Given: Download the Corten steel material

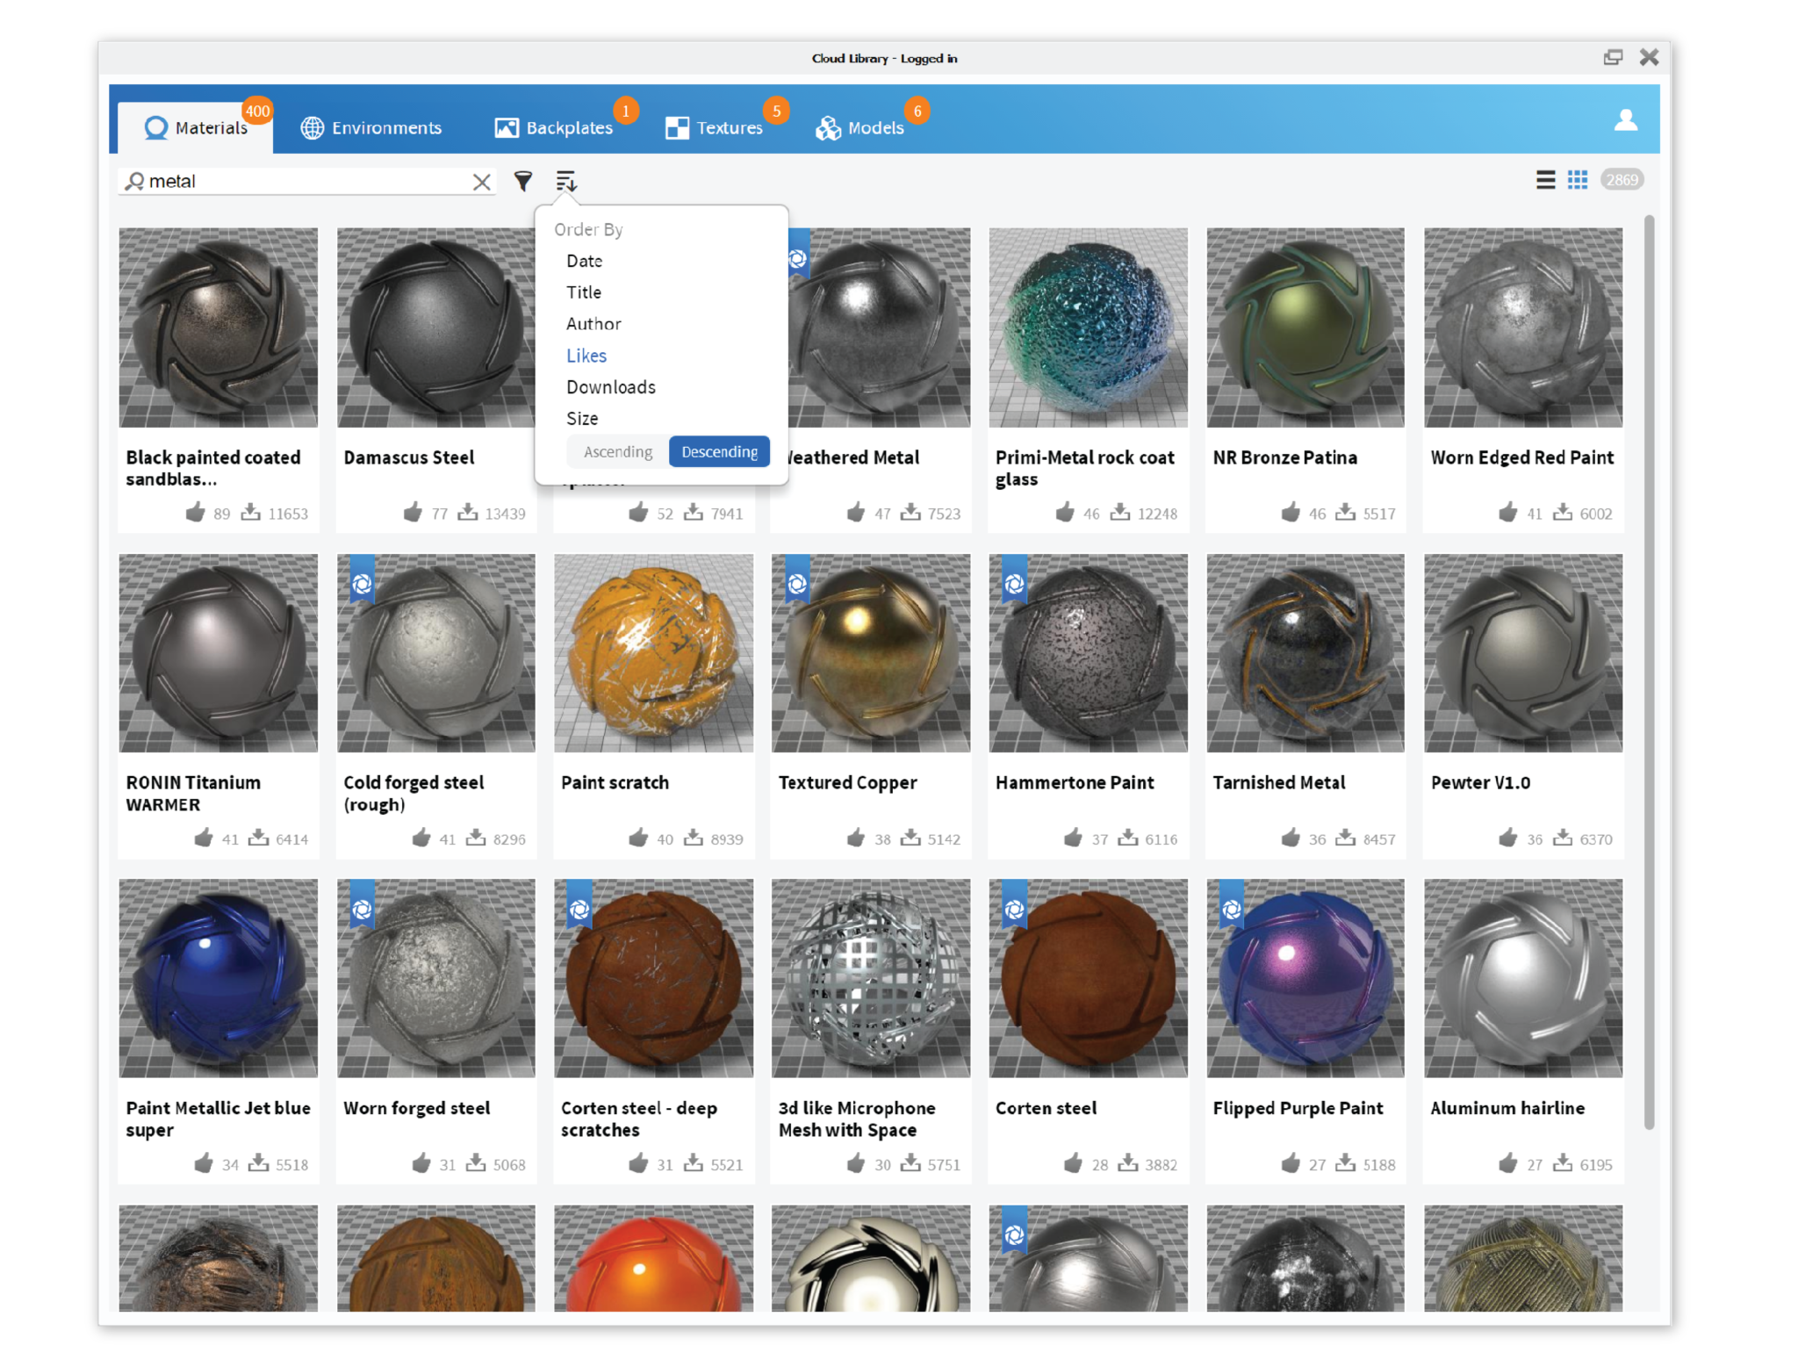Looking at the screenshot, I should click(1128, 1163).
